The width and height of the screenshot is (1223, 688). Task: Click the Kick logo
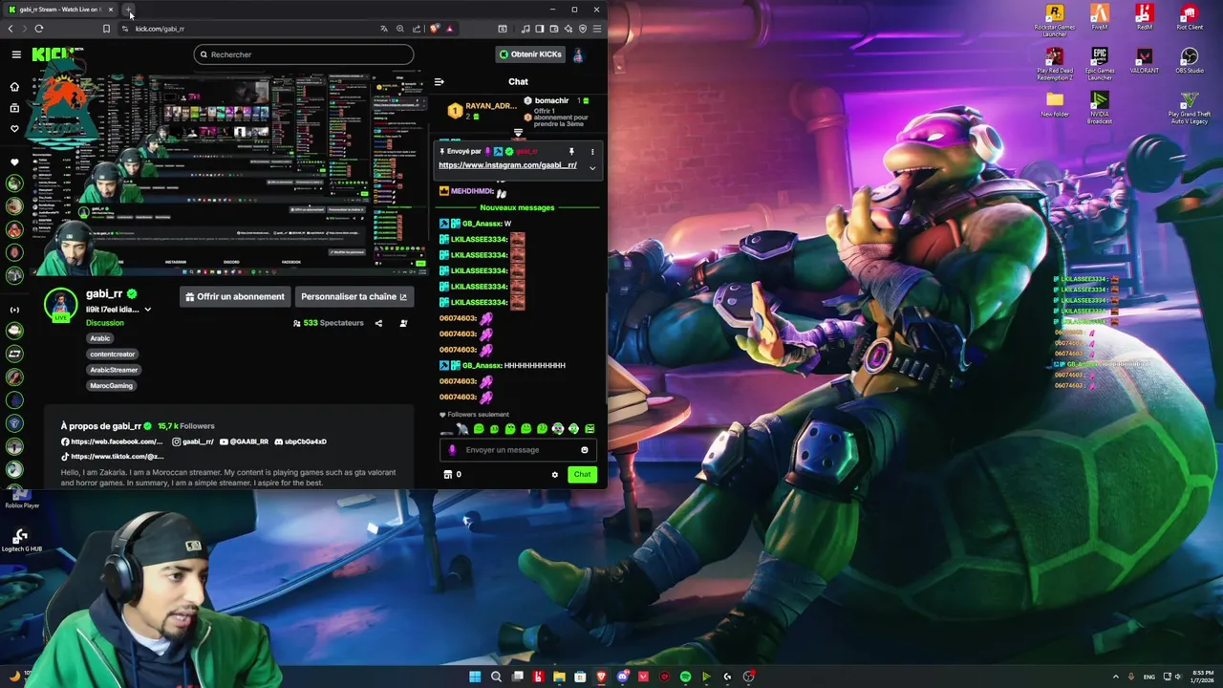click(52, 54)
